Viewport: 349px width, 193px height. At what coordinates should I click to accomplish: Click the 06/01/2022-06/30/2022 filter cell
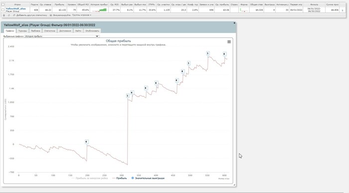(x=314, y=10)
